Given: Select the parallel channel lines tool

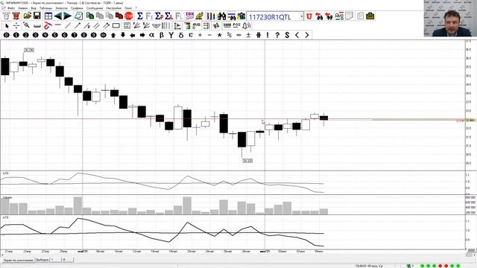Looking at the screenshot, I should click(97, 26).
